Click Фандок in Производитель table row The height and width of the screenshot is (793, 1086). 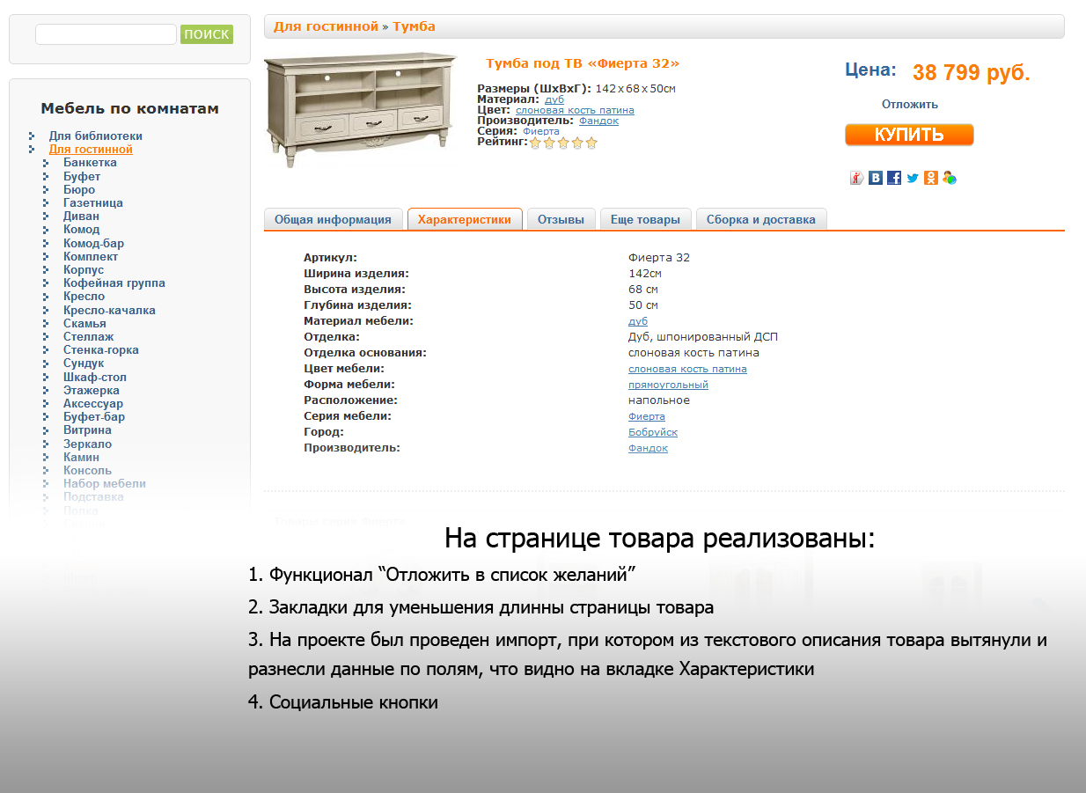[x=648, y=448]
